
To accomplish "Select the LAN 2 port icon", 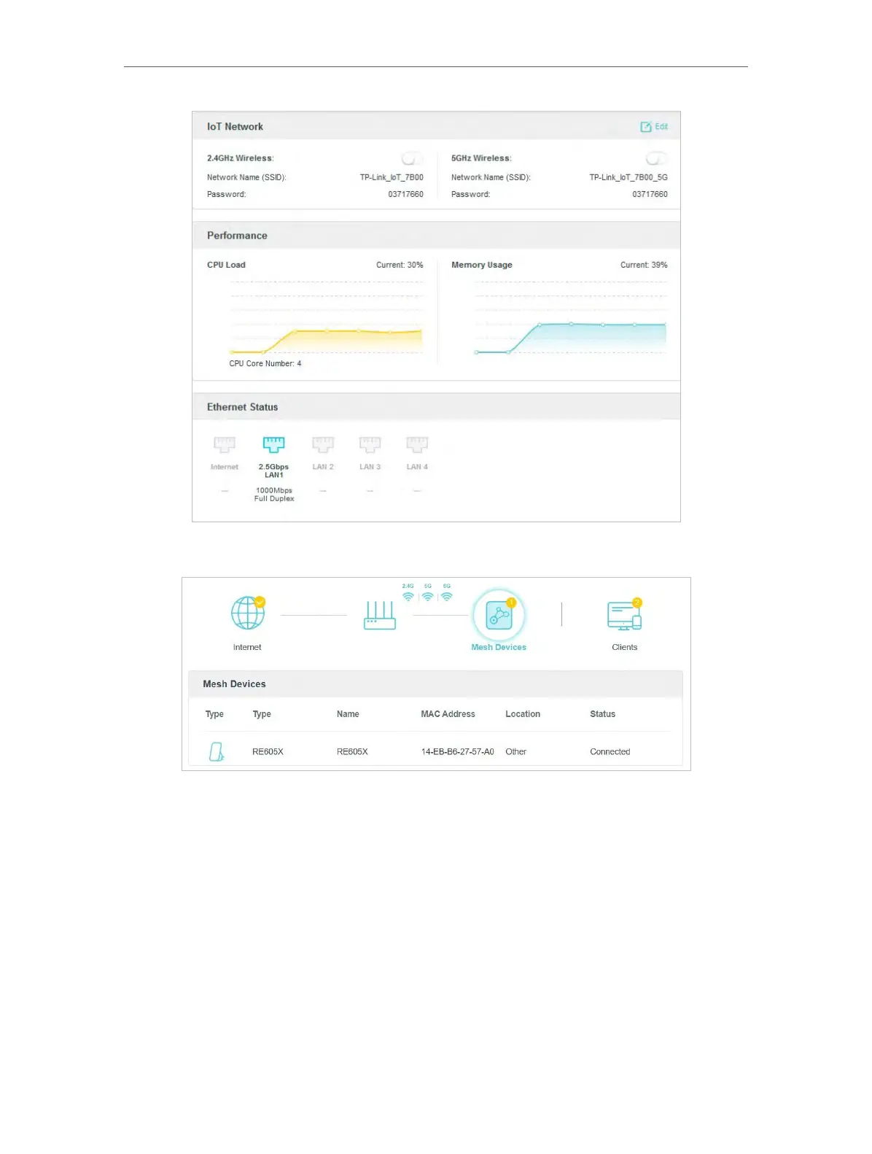I will pyautogui.click(x=323, y=444).
